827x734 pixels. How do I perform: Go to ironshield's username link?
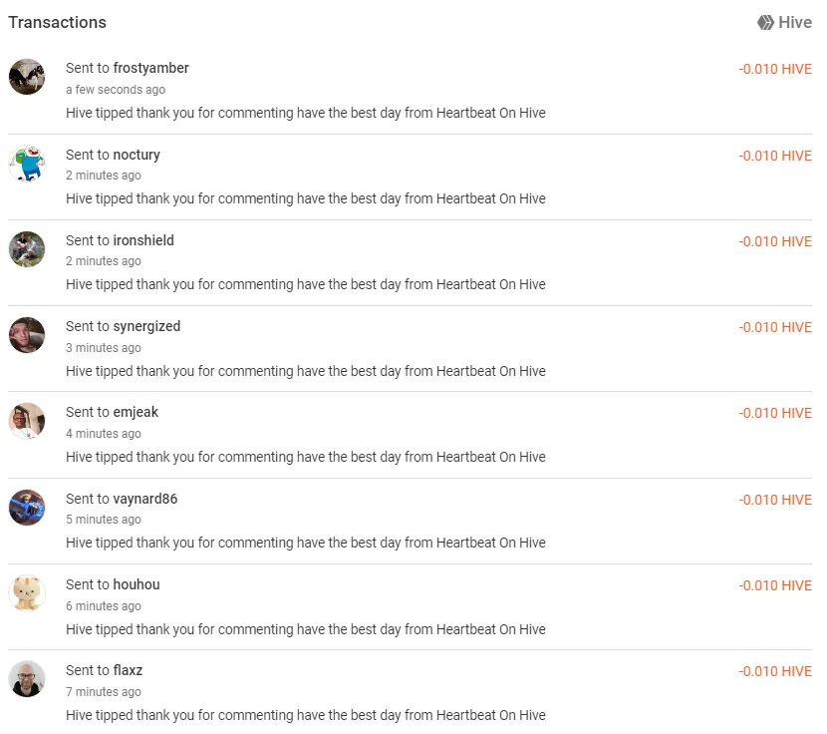tap(143, 240)
